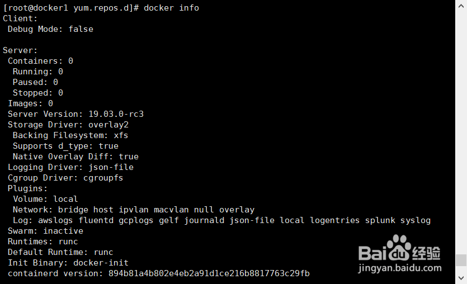Click the 'Default Runtime: runc' line
This screenshot has width=467, height=284.
pyautogui.click(x=60, y=252)
